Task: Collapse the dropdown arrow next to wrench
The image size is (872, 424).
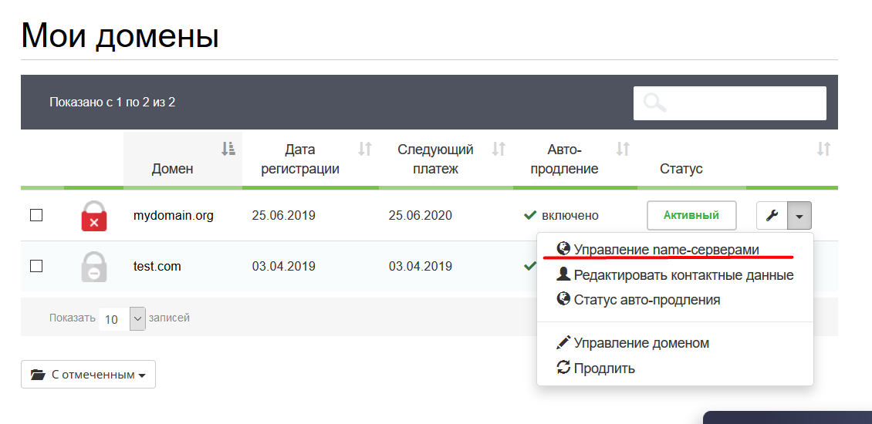Action: (799, 215)
